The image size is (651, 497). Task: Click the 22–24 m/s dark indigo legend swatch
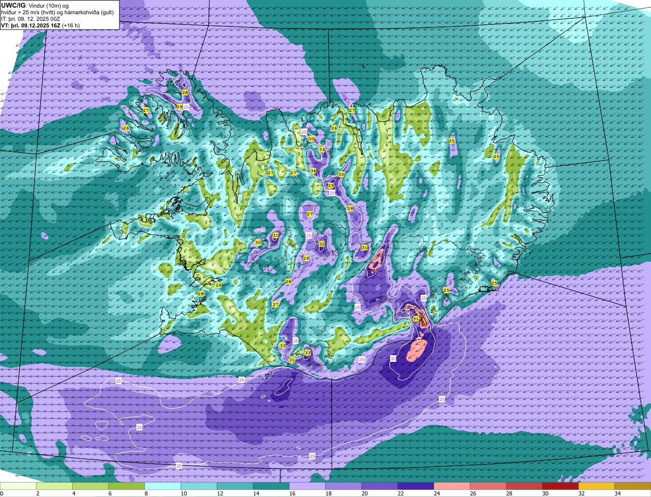pos(416,486)
